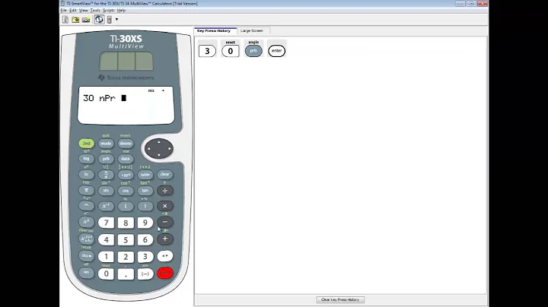This screenshot has height=307, width=548.
Task: Click the right parenthesis key
Action: (x=145, y=206)
